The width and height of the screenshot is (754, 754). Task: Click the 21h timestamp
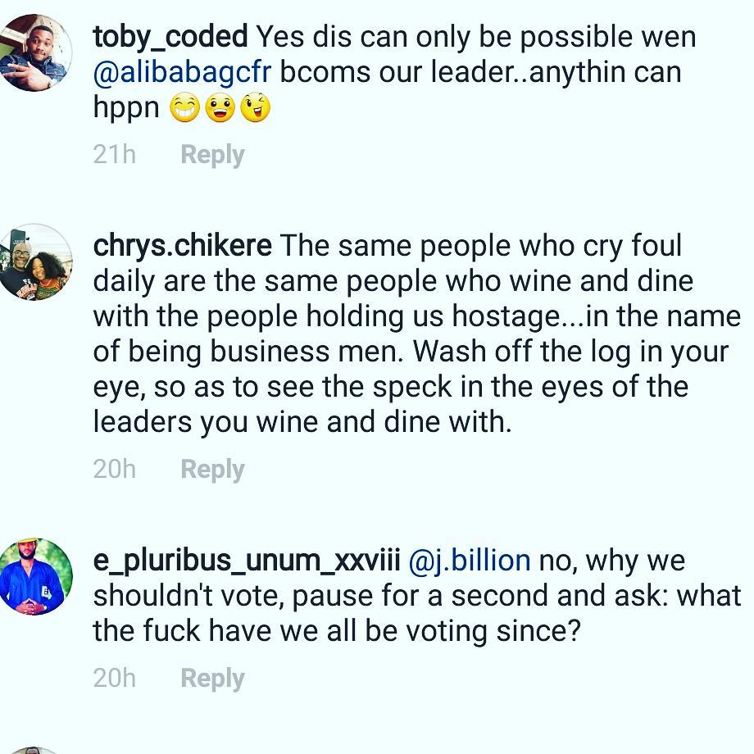[114, 154]
